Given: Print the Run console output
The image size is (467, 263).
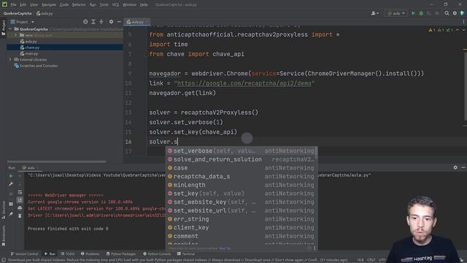Looking at the screenshot, I should click(20, 207).
